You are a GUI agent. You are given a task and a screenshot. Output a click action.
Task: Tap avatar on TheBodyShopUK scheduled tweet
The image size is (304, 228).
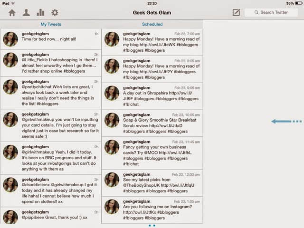click(112, 180)
